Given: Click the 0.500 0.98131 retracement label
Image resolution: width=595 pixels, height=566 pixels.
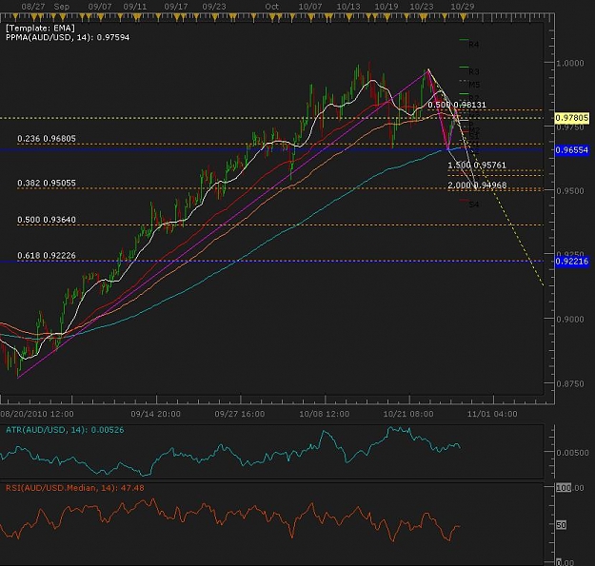Looking at the screenshot, I should click(x=457, y=105).
